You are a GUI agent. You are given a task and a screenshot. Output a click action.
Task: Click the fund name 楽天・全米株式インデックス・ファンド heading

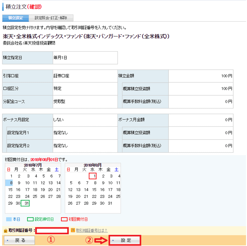click(86, 36)
